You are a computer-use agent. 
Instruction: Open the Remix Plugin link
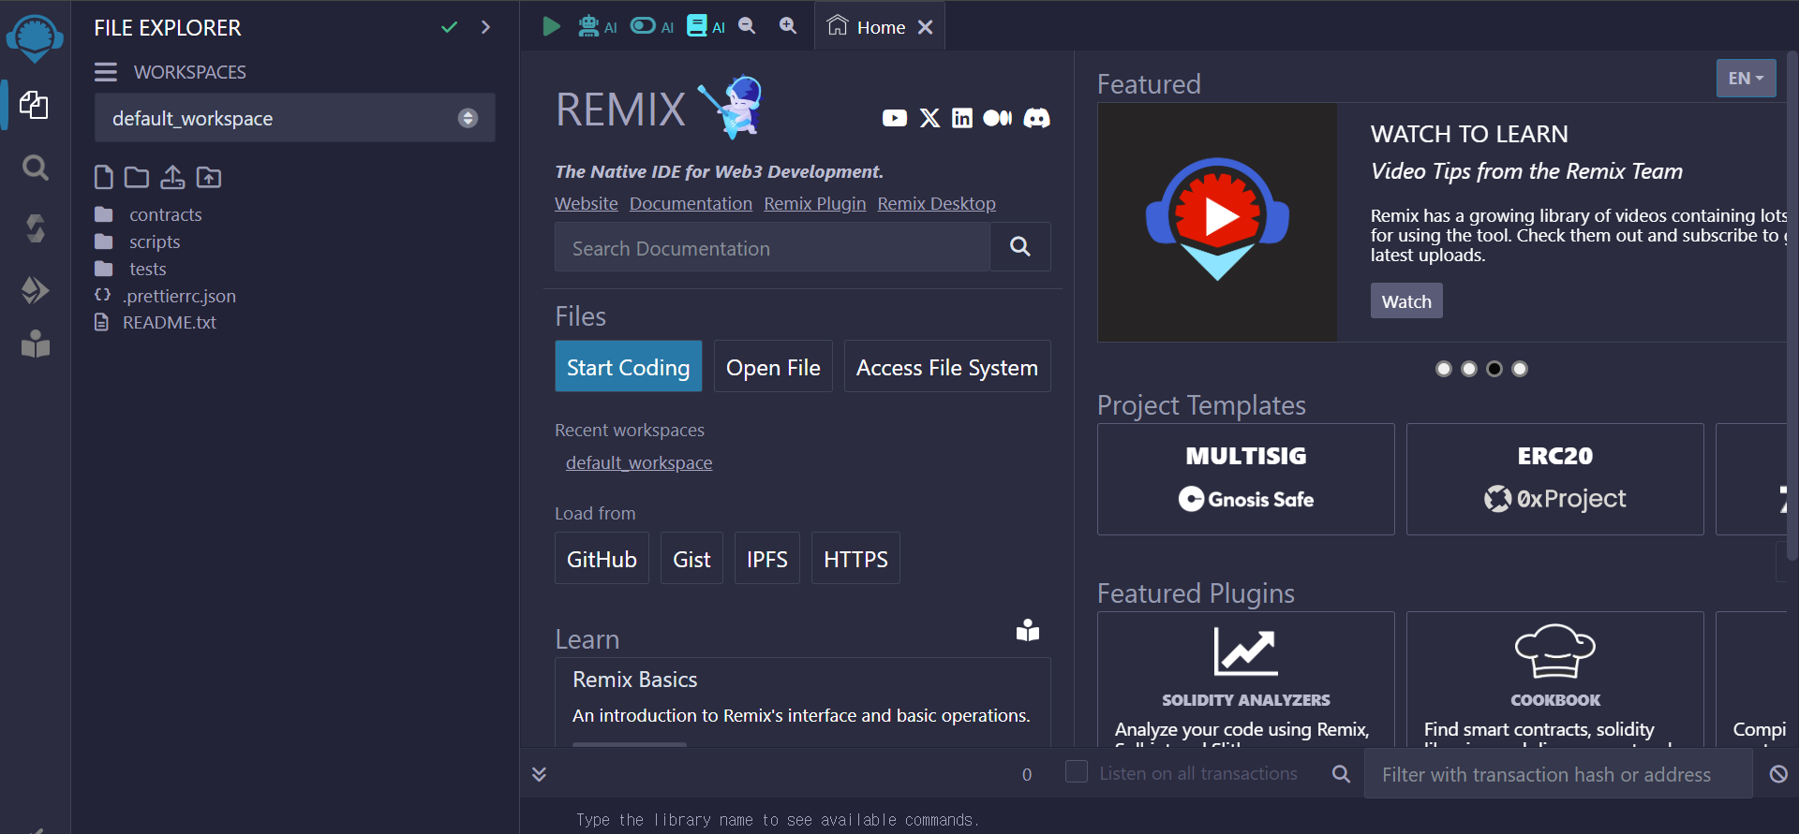coord(815,203)
